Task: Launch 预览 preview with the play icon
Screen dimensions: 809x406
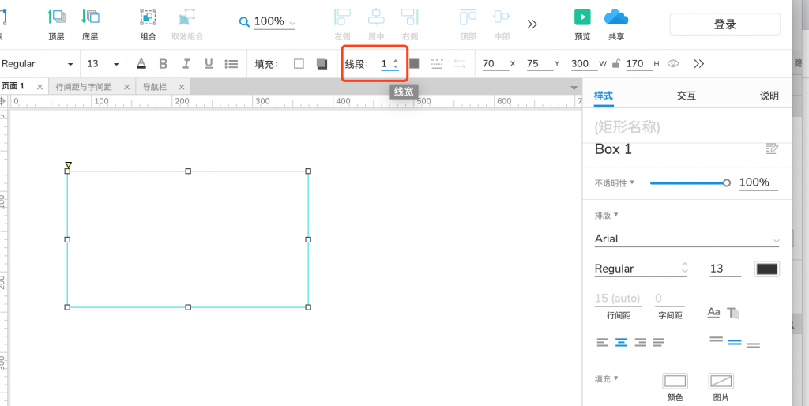Action: point(582,17)
